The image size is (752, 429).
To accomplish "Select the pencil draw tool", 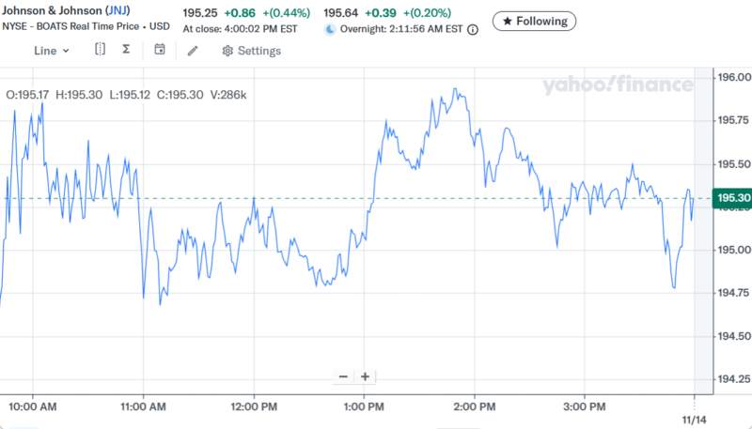I will coord(193,51).
